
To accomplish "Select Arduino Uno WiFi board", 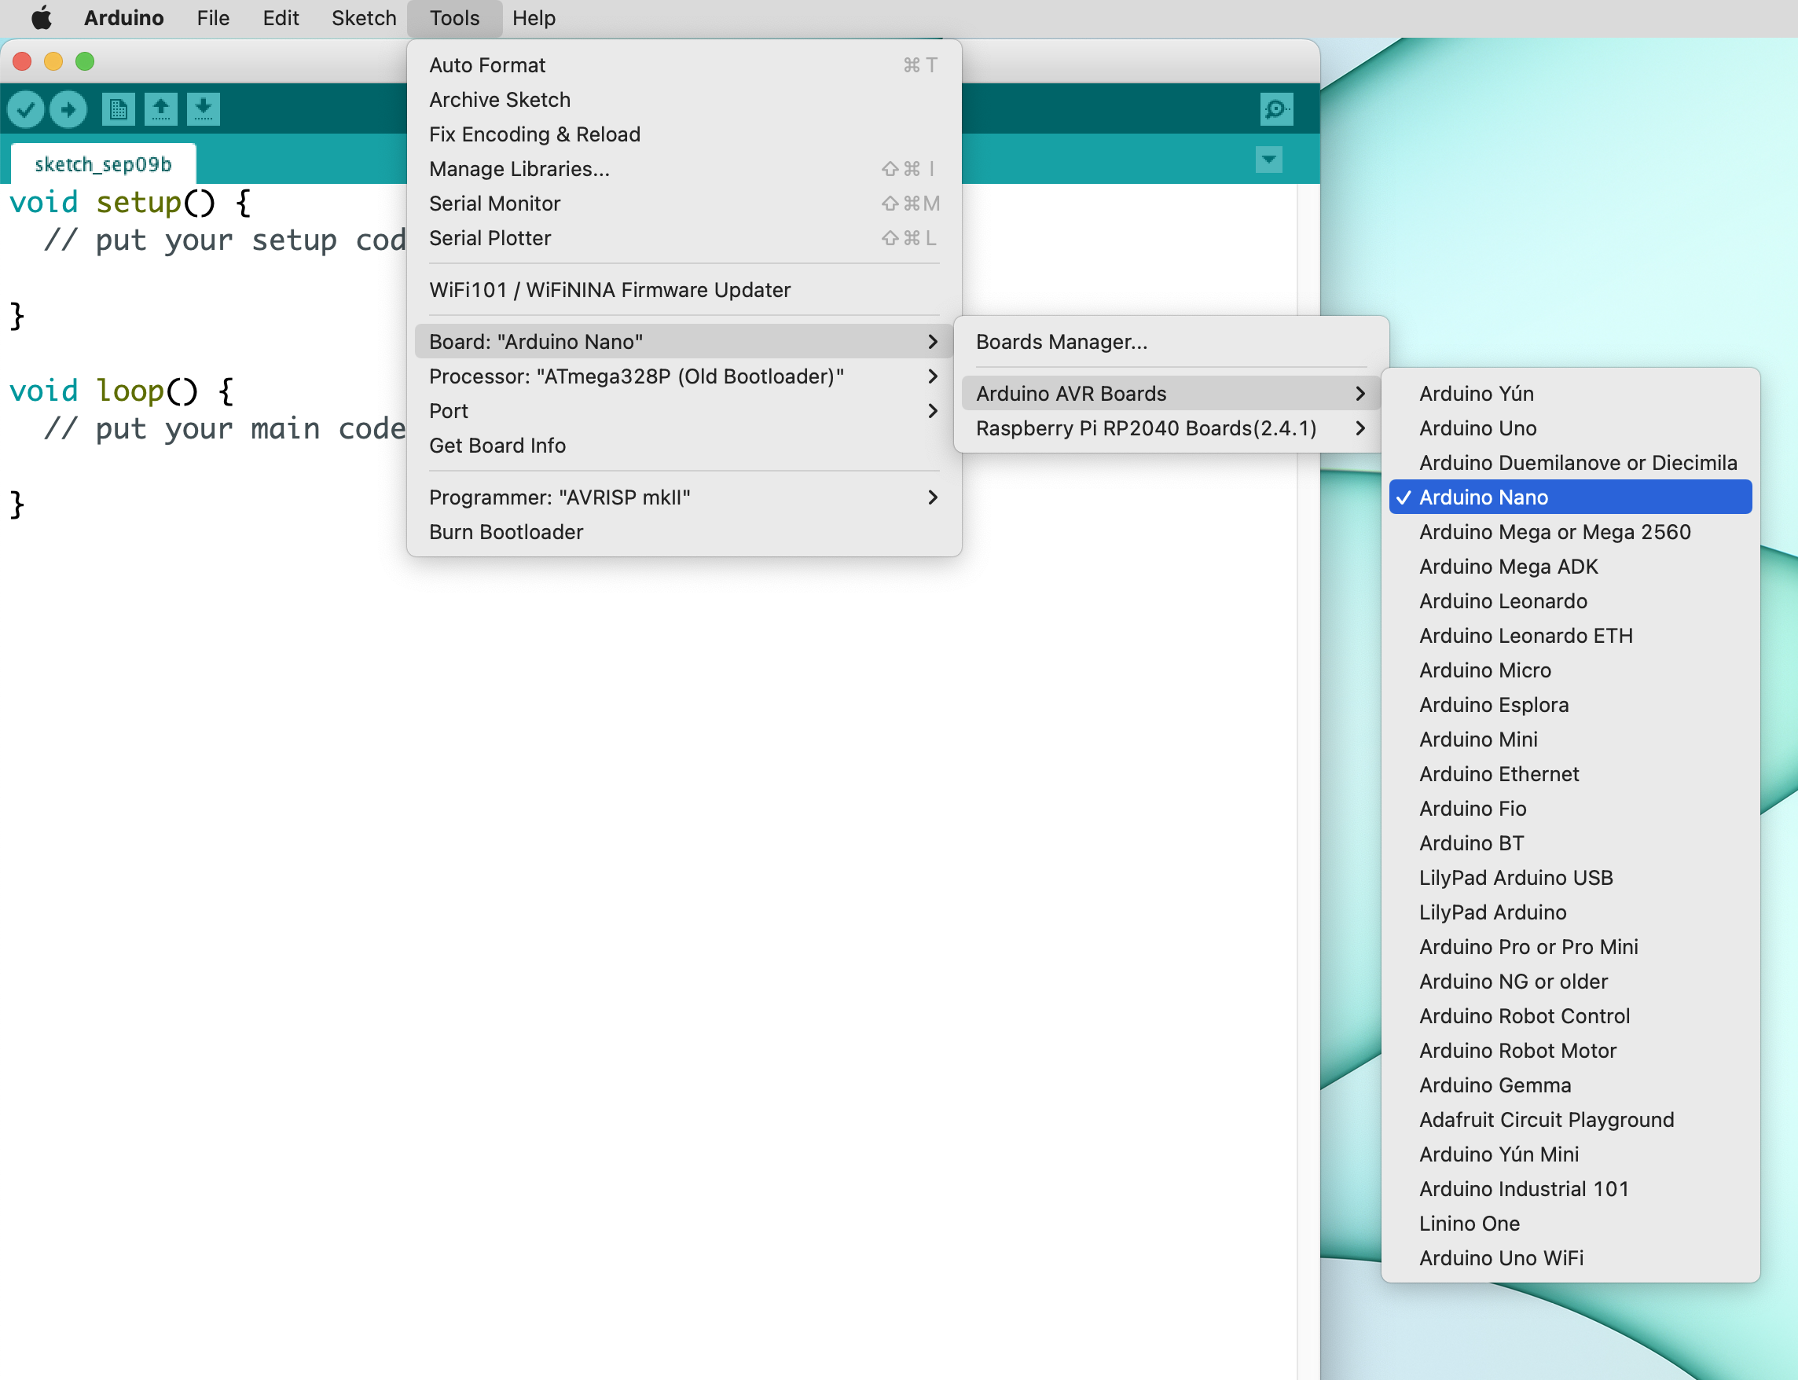I will [x=1570, y=1257].
